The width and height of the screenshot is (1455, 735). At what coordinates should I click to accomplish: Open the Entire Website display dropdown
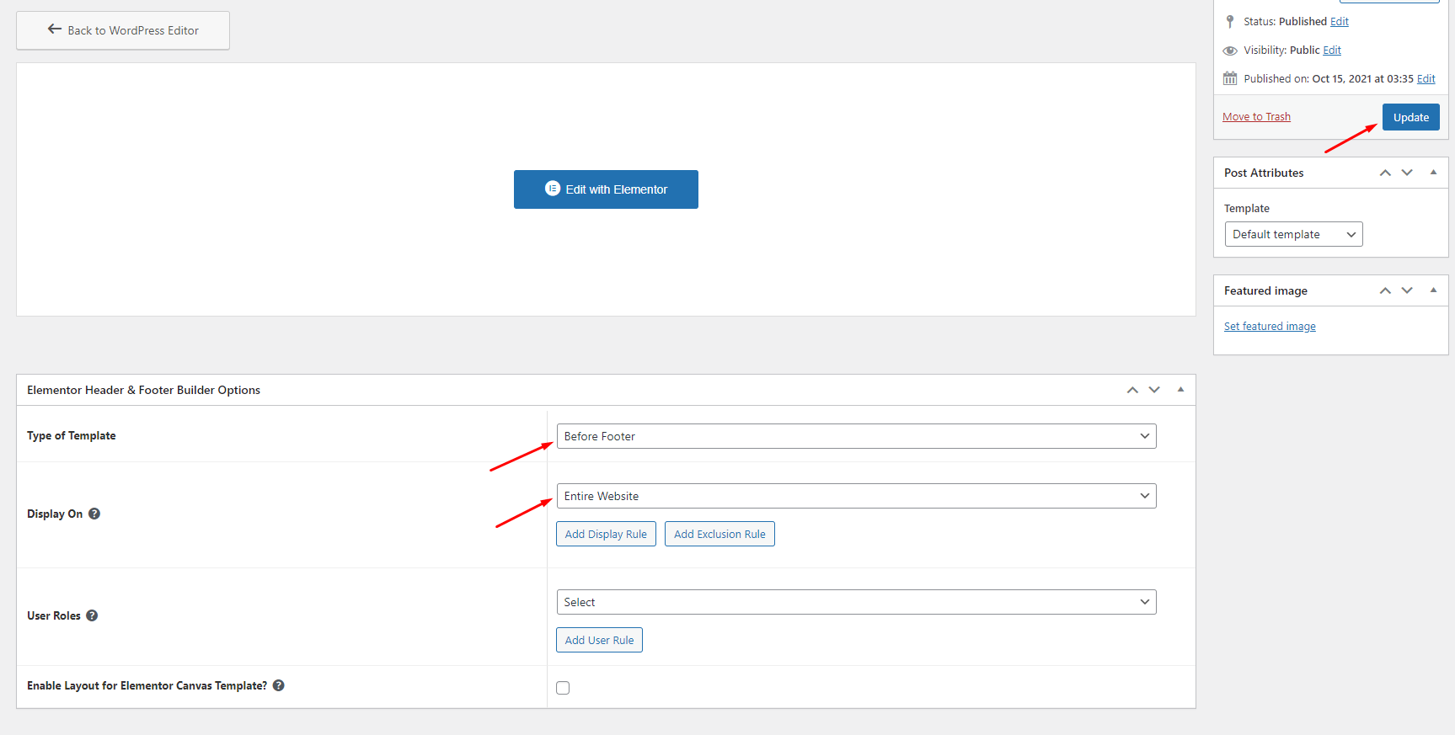click(x=855, y=496)
